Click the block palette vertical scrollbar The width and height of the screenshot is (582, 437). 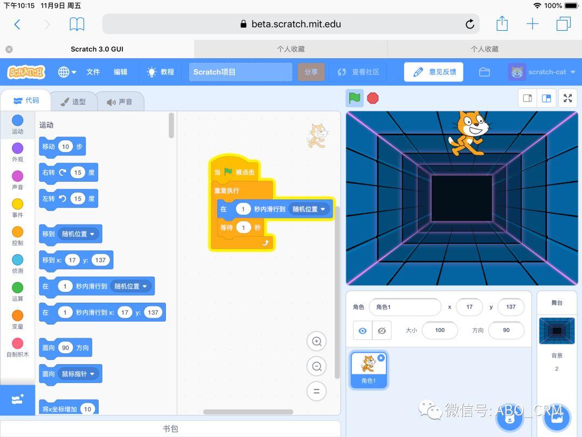[x=171, y=126]
